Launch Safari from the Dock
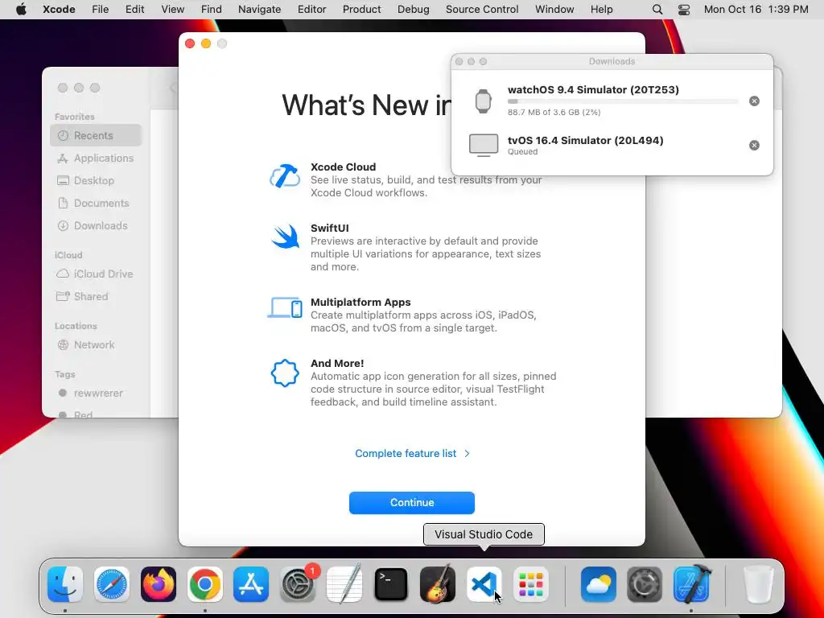Screen dimensions: 824x618 [111, 584]
